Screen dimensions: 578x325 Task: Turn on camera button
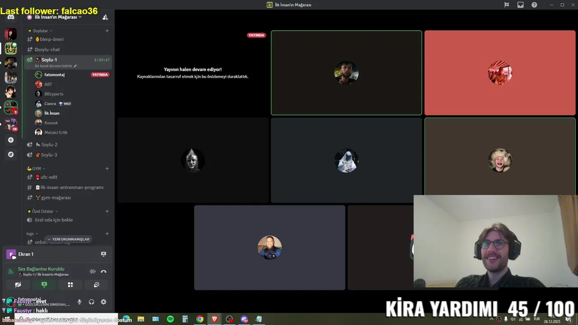click(x=18, y=285)
